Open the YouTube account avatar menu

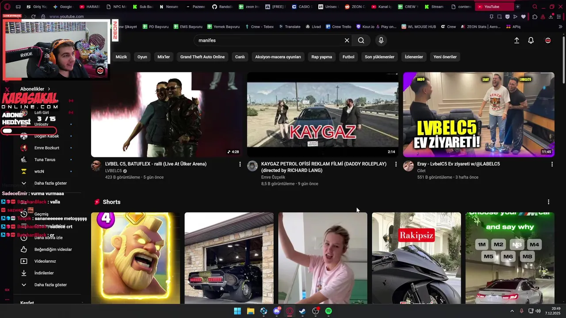(x=548, y=40)
